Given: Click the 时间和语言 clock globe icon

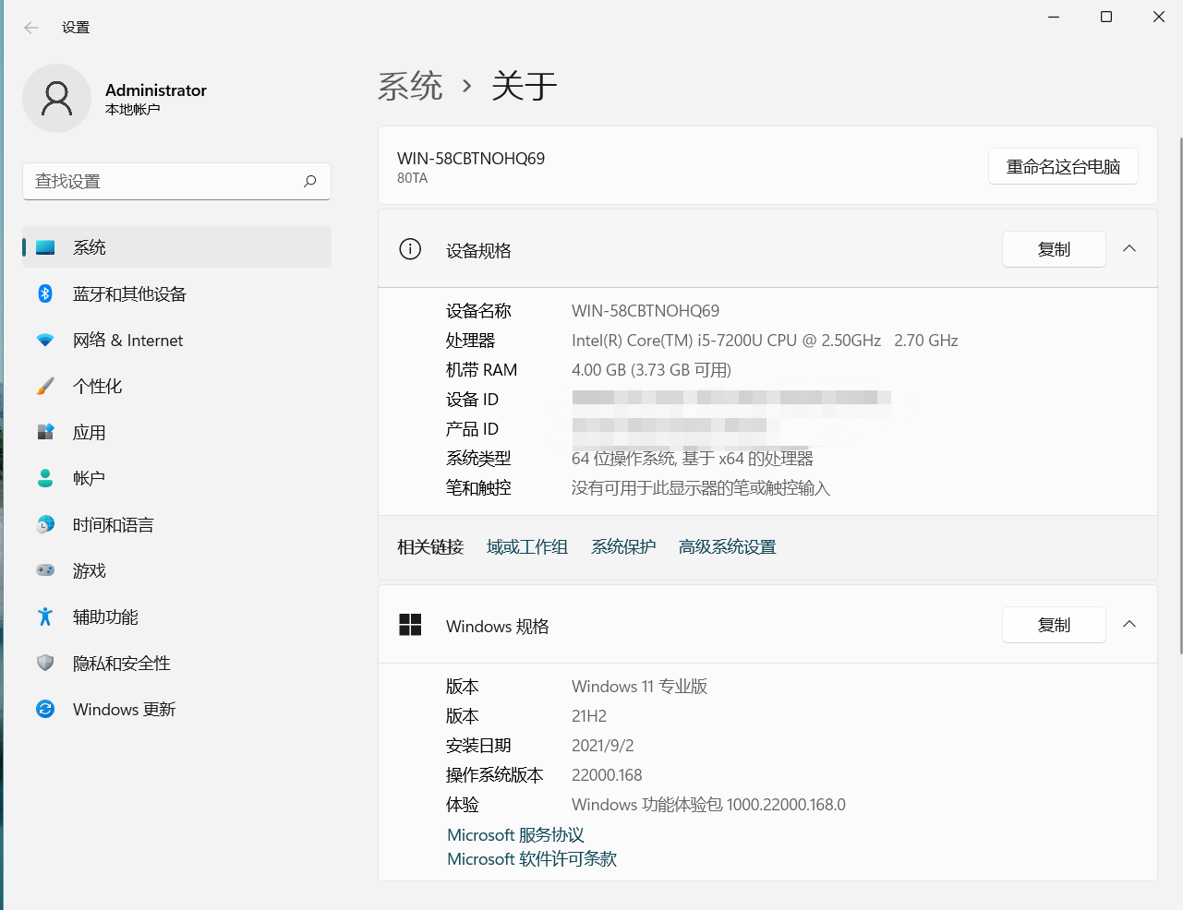Looking at the screenshot, I should tap(45, 524).
